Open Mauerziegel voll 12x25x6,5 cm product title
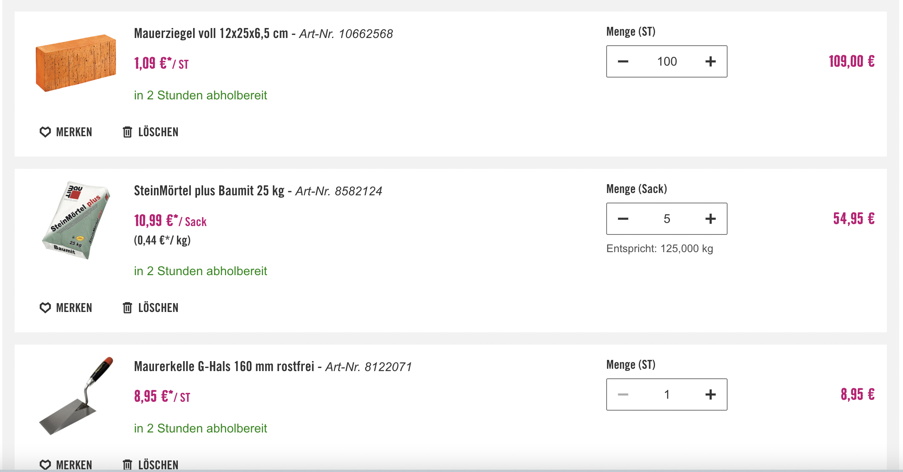 click(x=211, y=34)
